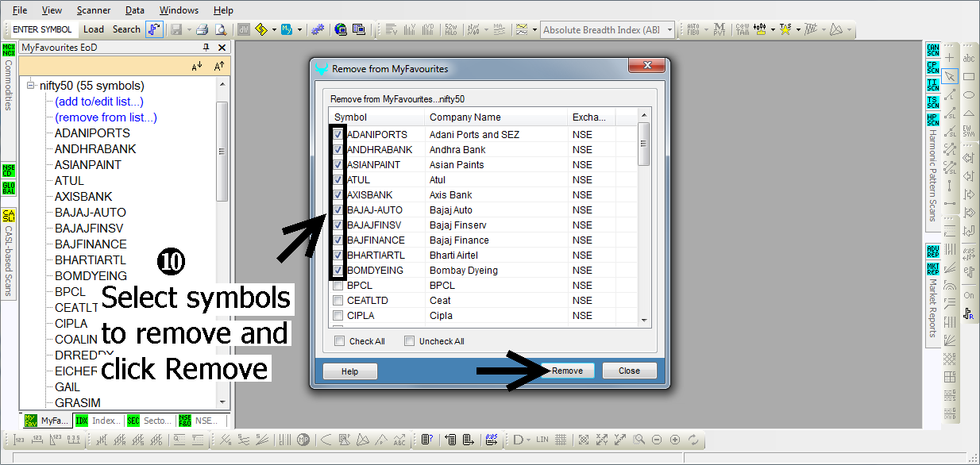This screenshot has height=465, width=980.
Task: Click the Help button in dialog
Action: click(349, 371)
